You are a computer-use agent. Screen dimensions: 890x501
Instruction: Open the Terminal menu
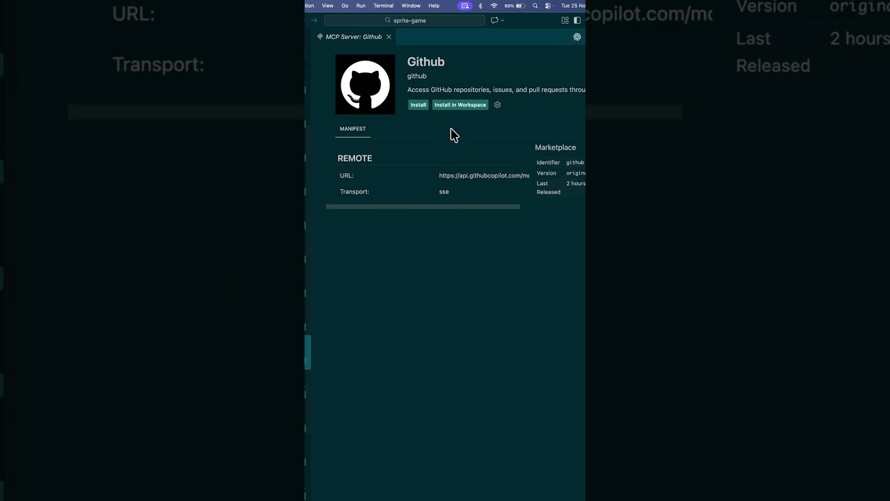383,6
